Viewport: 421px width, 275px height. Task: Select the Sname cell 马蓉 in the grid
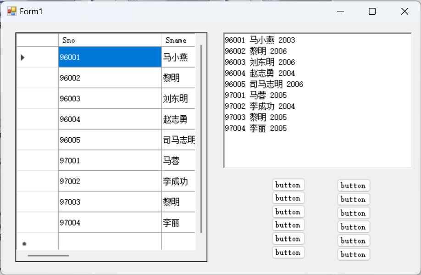point(178,161)
